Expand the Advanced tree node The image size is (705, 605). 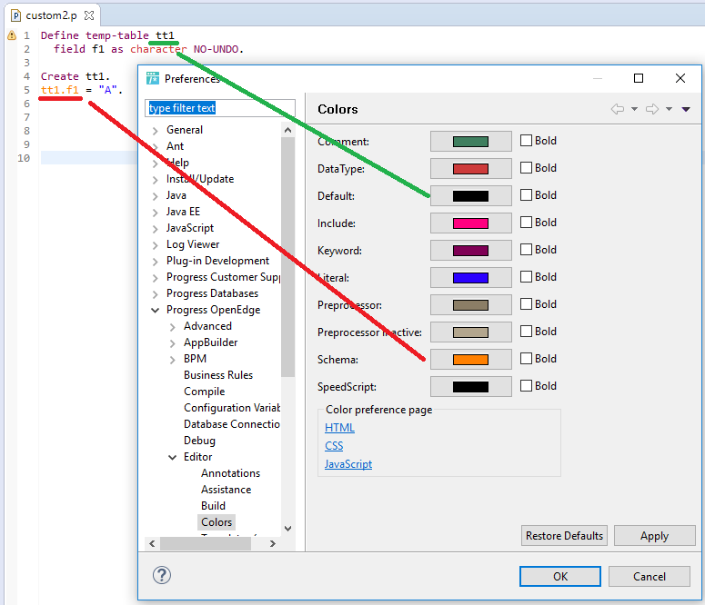[x=173, y=327]
